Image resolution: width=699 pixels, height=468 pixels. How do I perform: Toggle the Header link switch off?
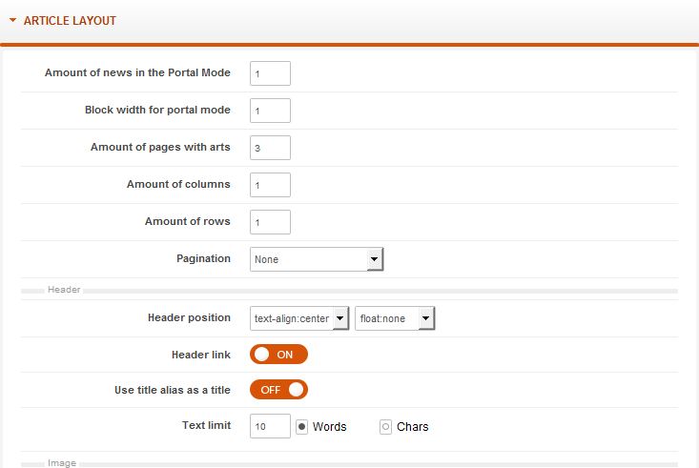coord(278,355)
